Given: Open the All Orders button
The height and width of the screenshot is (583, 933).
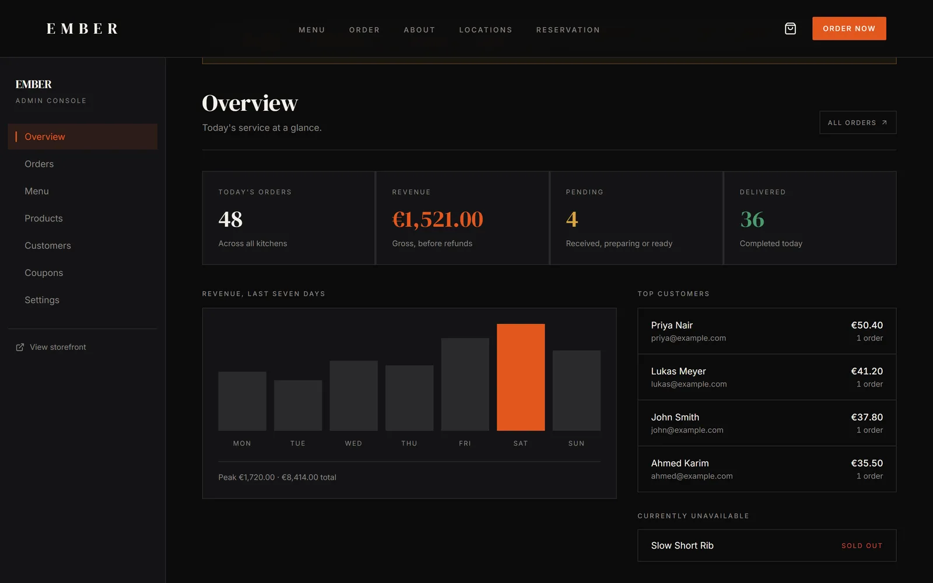Looking at the screenshot, I should [858, 122].
